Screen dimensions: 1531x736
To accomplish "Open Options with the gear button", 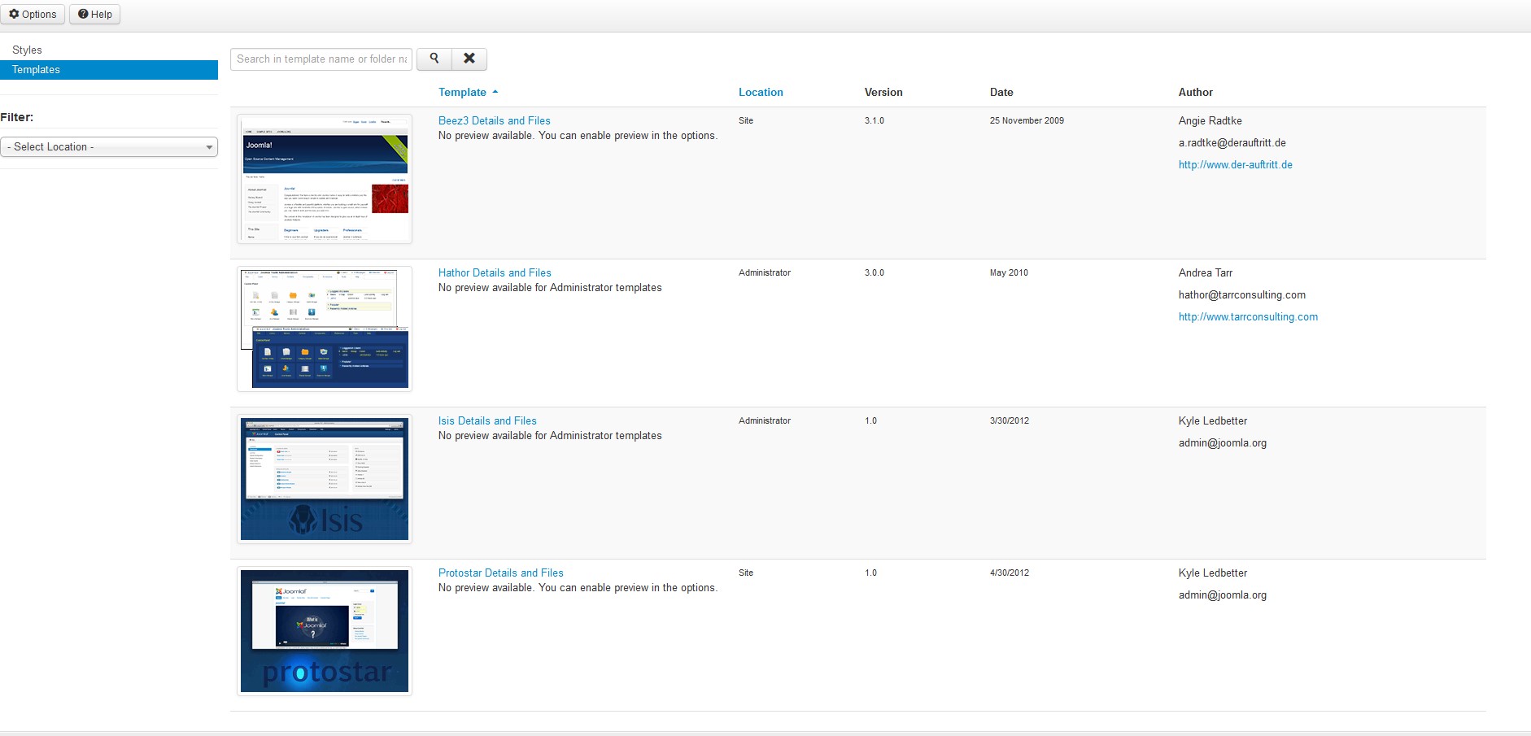I will point(33,14).
